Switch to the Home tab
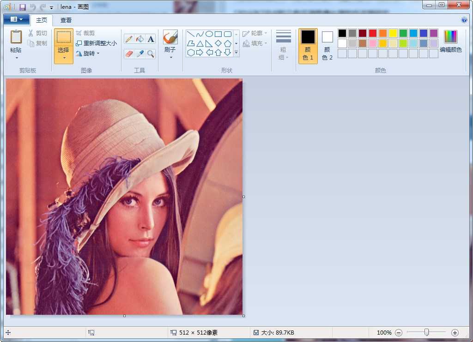The image size is (473, 342). [42, 20]
